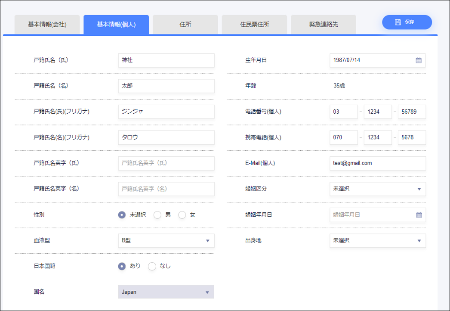Select the female (女) gender radio button
The width and height of the screenshot is (450, 311).
tap(182, 215)
